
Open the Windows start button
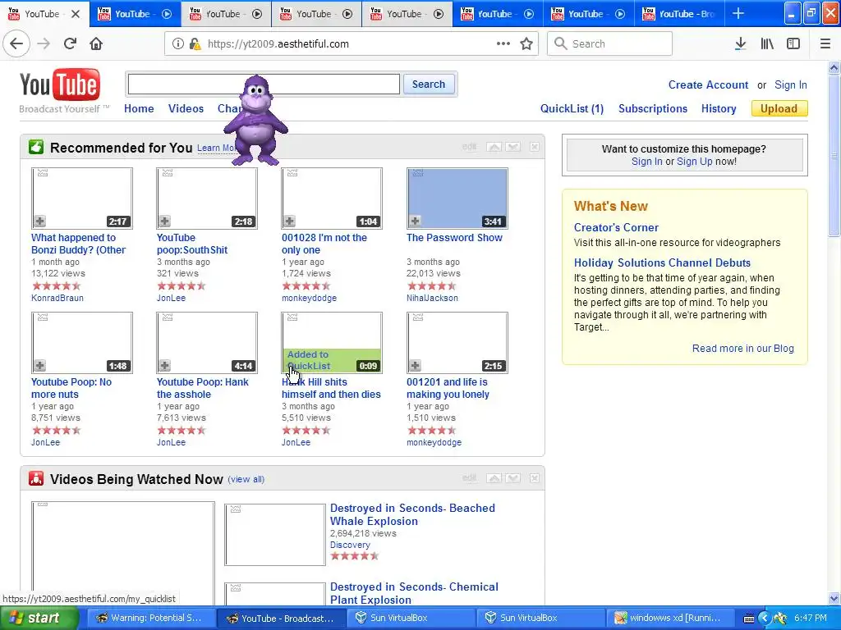(x=38, y=618)
